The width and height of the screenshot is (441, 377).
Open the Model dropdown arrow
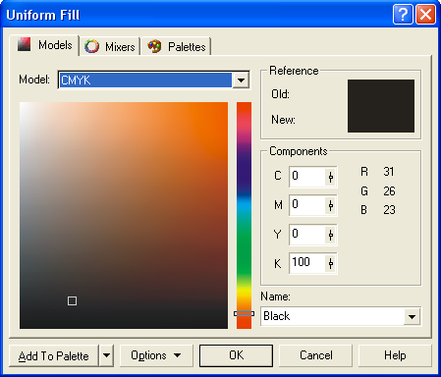(x=241, y=80)
